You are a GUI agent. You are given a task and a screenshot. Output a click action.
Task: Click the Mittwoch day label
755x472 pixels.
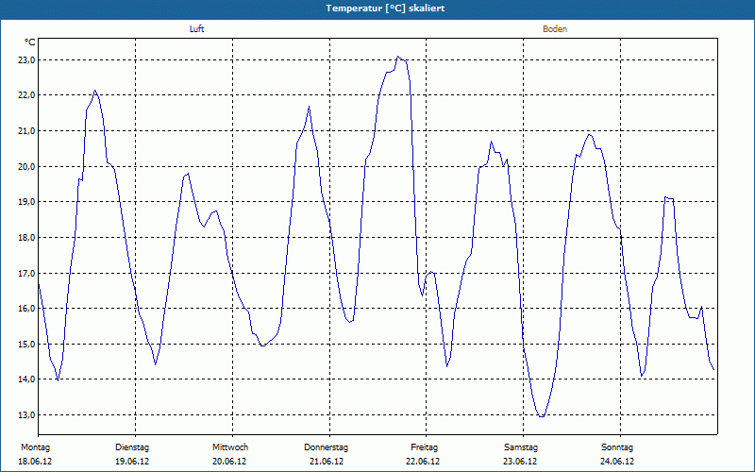coord(230,447)
